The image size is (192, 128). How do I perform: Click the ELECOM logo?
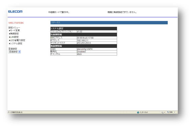point(15,11)
